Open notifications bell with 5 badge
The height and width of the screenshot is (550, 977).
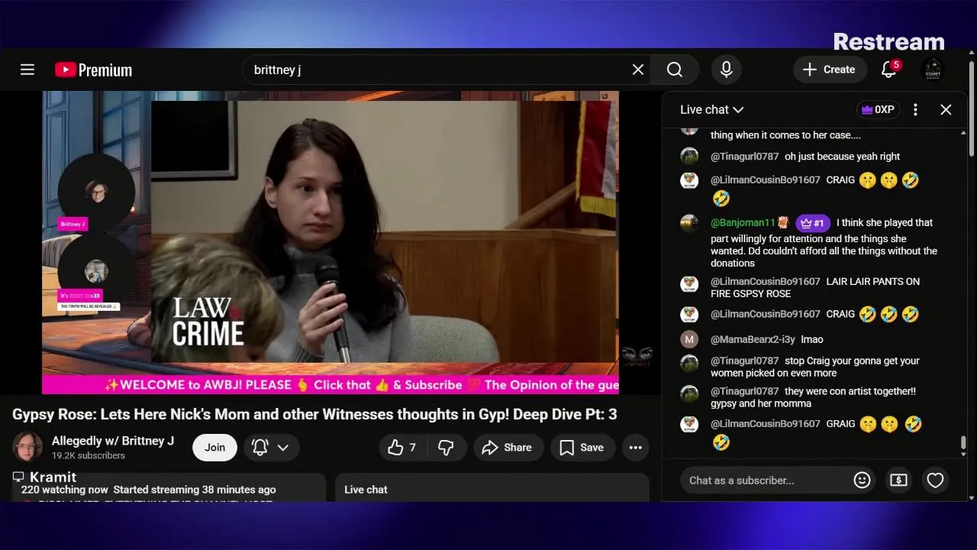click(x=888, y=70)
